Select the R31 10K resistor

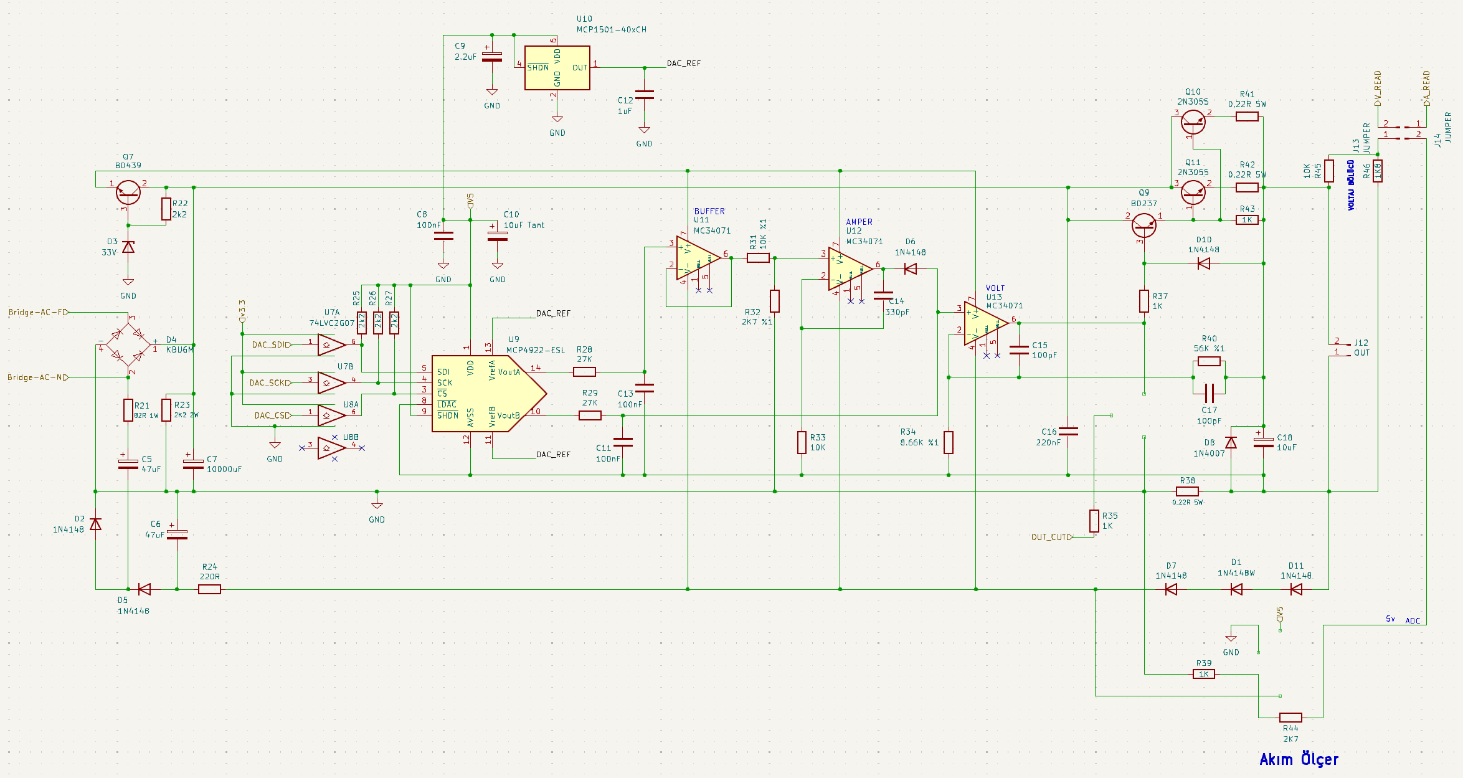click(x=758, y=258)
